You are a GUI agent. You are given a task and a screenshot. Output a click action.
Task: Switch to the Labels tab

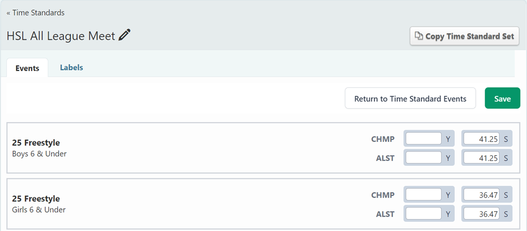(71, 68)
